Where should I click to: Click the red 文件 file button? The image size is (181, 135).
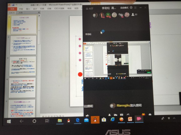point(12,9)
